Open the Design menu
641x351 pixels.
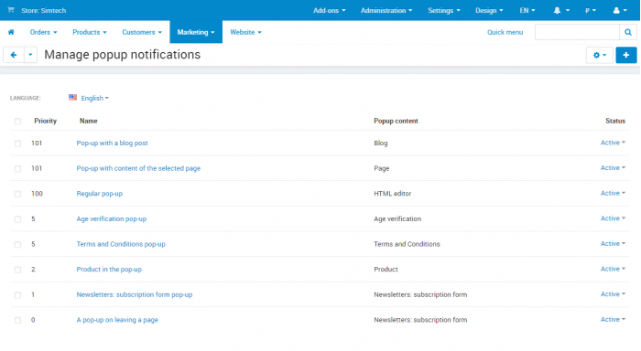coord(489,11)
